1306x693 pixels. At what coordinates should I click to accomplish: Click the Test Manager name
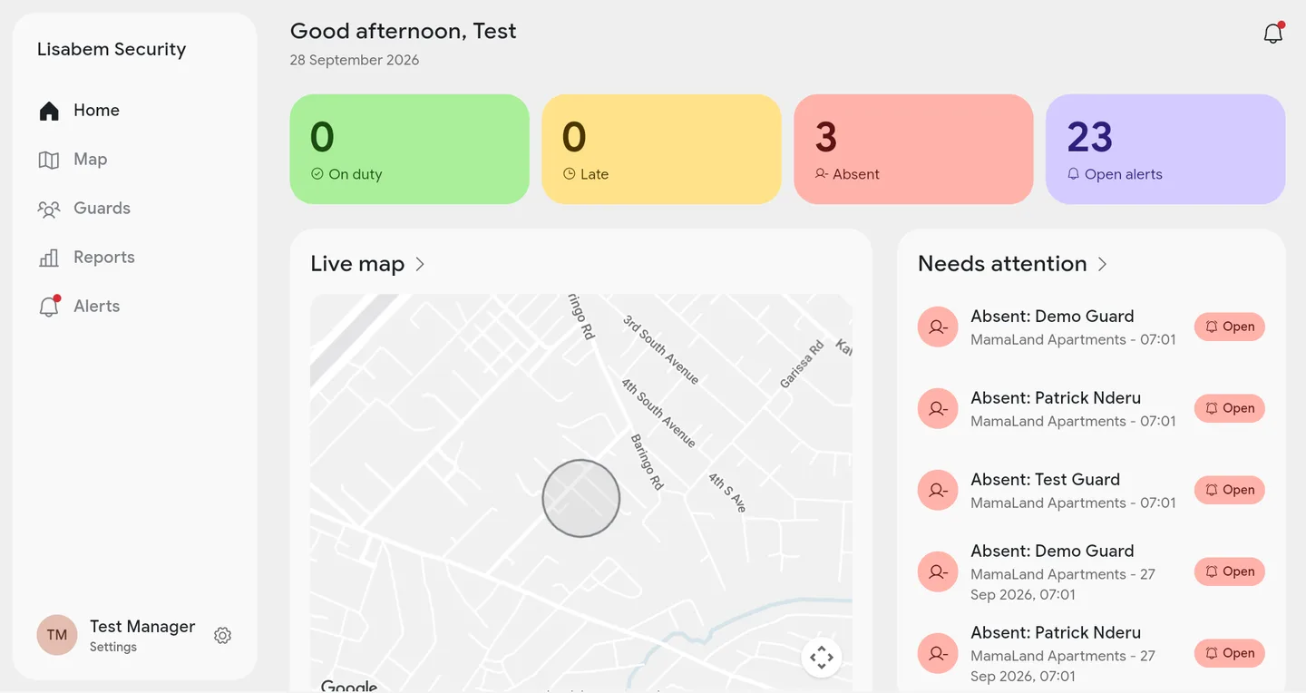pos(142,627)
